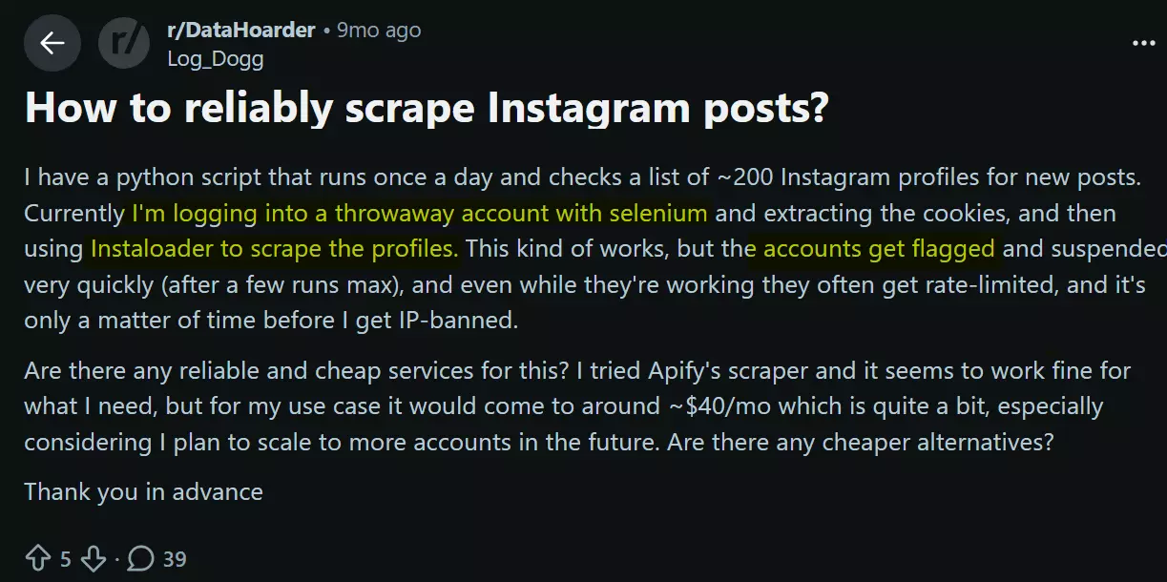Open the three-dot post options menu
This screenshot has width=1167, height=582.
(x=1142, y=43)
